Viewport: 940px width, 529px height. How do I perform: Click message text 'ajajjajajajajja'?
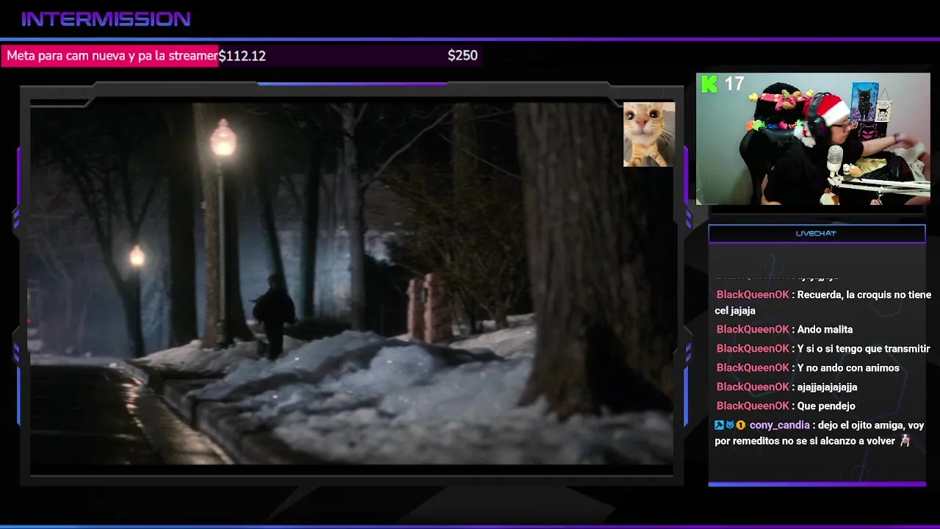[827, 387]
